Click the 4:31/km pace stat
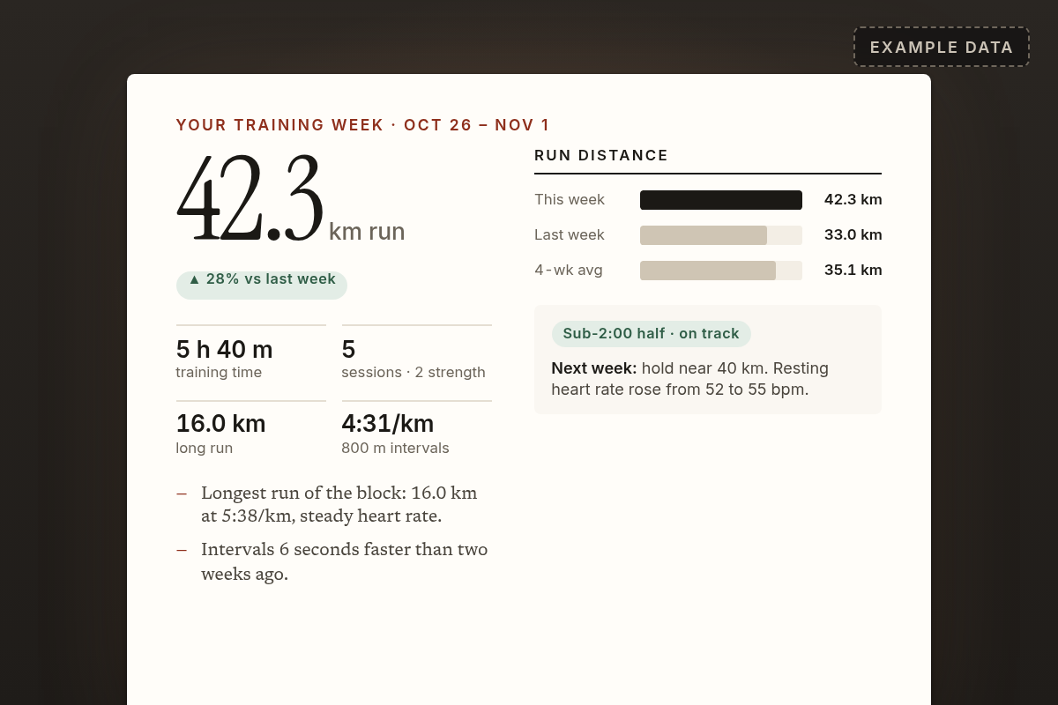Screen dimensions: 1058x705 (388, 424)
